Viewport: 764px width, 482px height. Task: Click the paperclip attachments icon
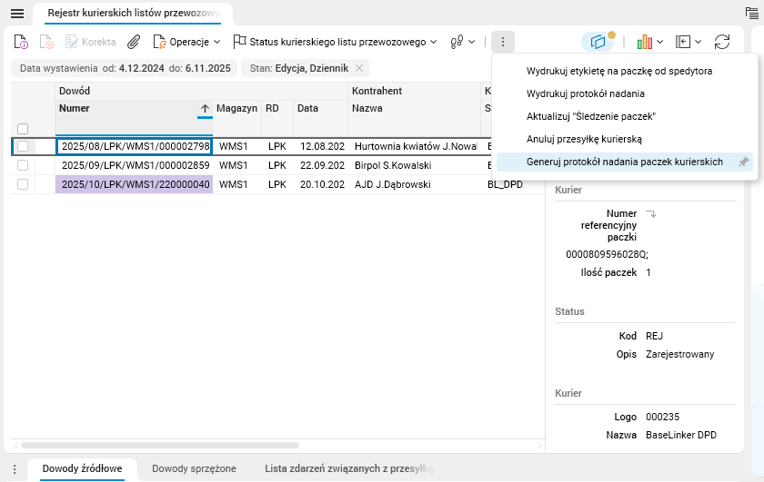tap(134, 42)
